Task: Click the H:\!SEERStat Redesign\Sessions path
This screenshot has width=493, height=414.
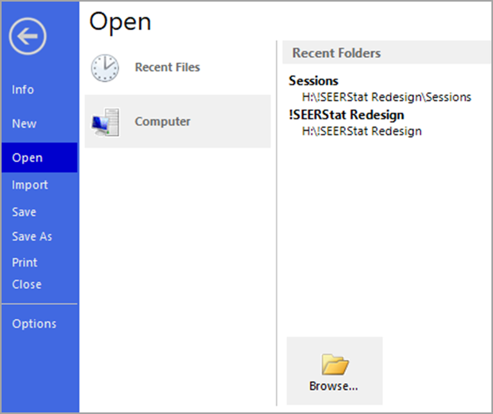Action: click(386, 98)
